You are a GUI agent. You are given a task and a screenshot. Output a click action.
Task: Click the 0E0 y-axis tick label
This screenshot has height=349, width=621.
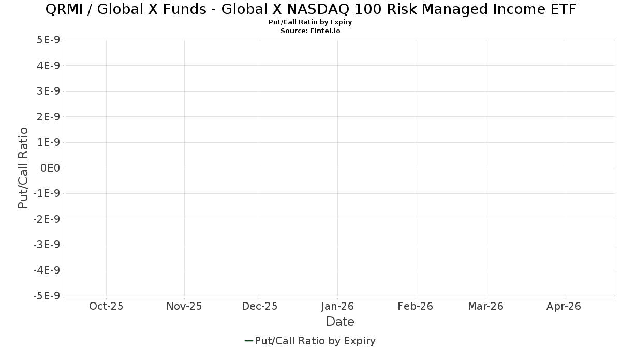pyautogui.click(x=51, y=168)
